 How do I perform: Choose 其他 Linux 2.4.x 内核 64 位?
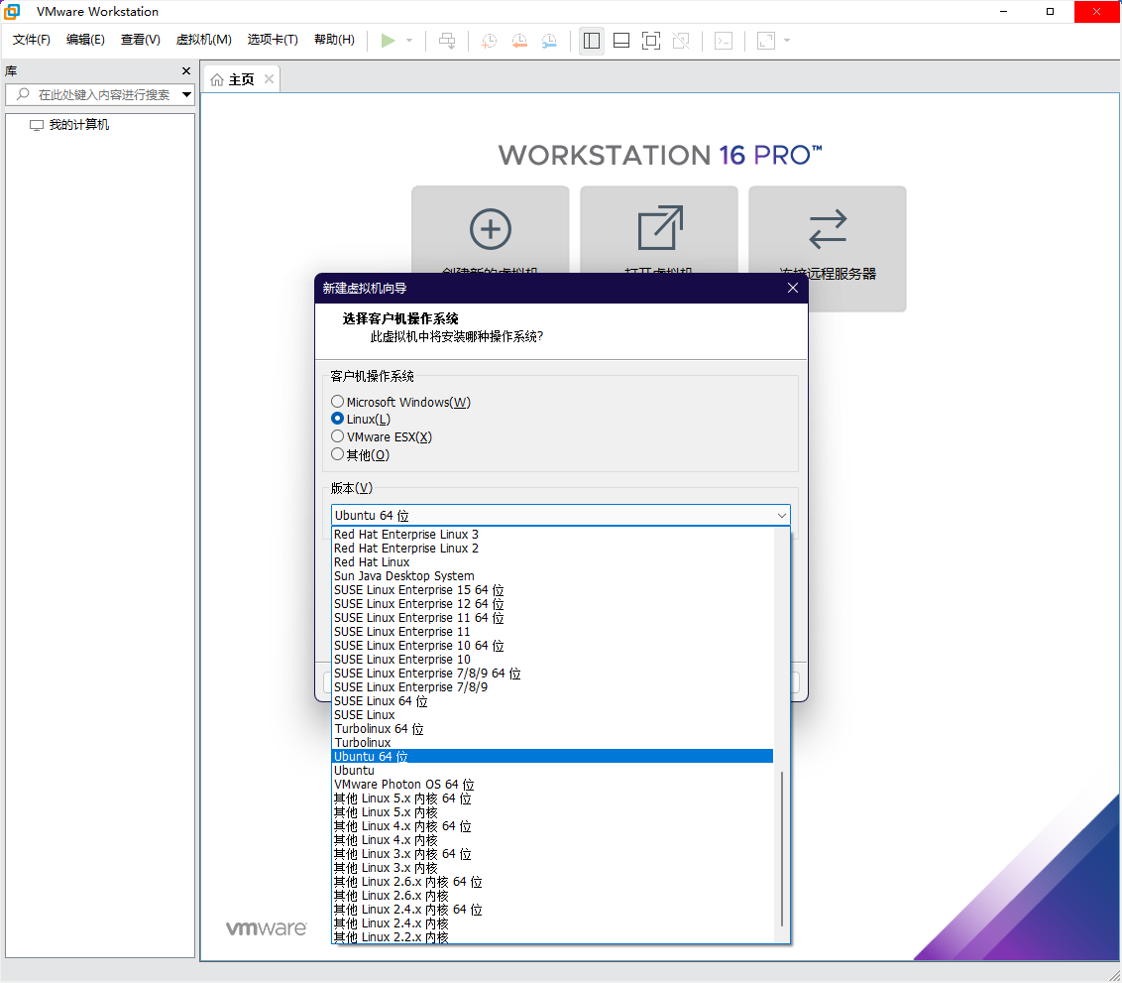pyautogui.click(x=553, y=910)
